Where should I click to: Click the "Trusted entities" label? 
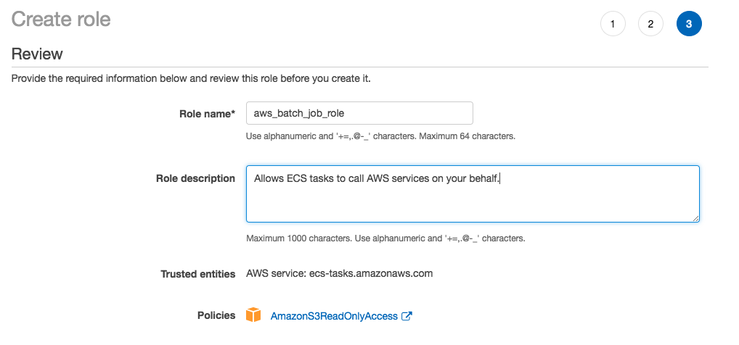[x=197, y=274]
